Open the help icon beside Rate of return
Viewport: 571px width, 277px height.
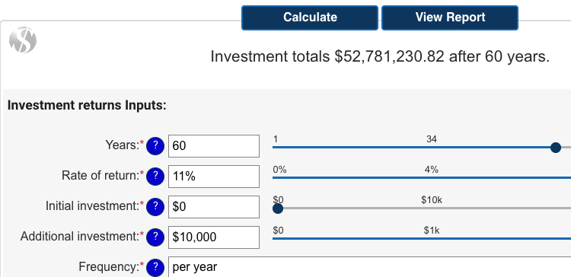(155, 177)
